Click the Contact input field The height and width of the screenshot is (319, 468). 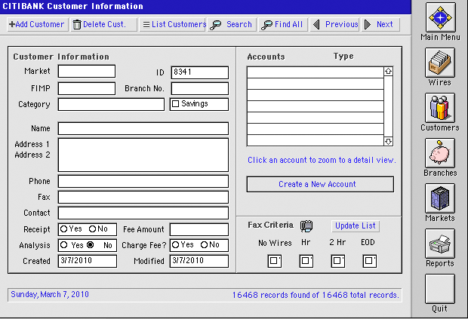pos(143,213)
